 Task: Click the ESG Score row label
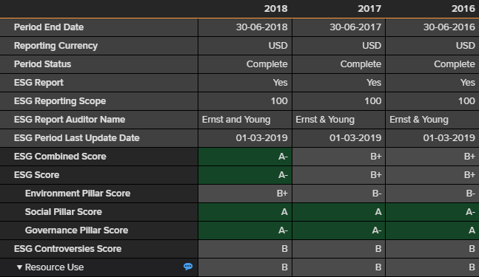(x=37, y=175)
